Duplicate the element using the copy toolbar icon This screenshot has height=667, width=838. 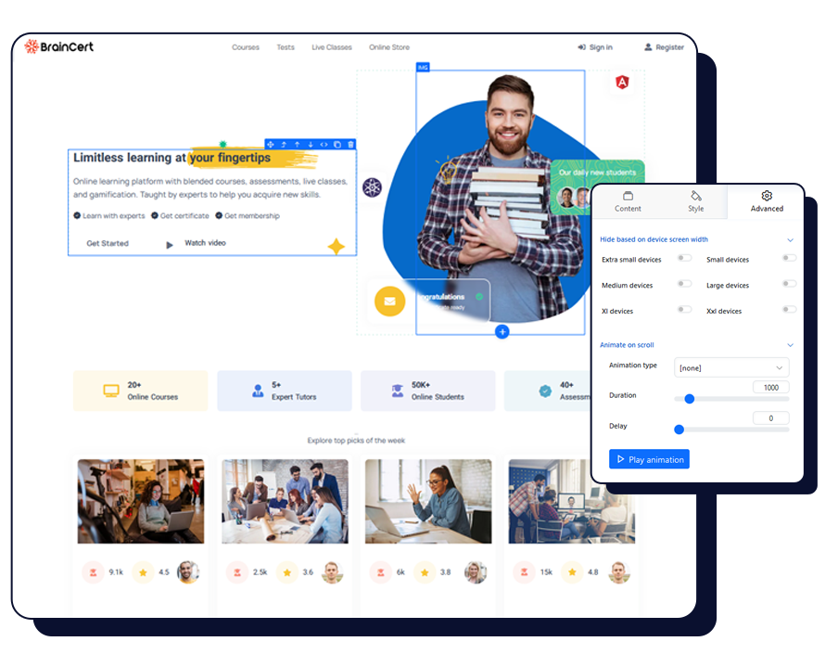point(337,144)
